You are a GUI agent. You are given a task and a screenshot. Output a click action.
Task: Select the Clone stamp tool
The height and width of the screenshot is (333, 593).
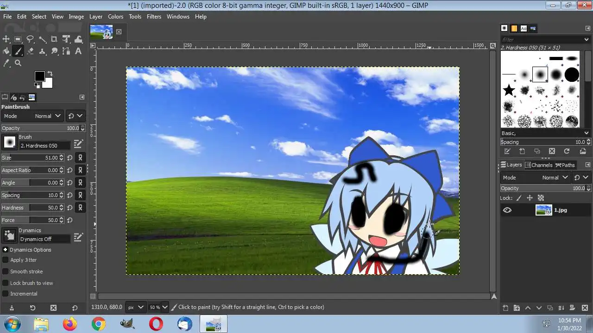42,51
